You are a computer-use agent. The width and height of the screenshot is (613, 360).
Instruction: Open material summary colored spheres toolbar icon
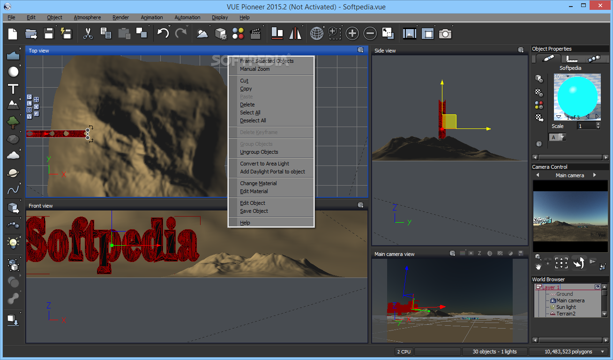coord(238,33)
